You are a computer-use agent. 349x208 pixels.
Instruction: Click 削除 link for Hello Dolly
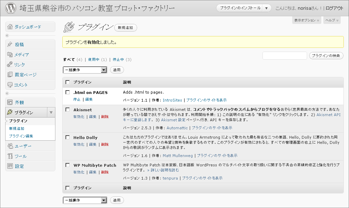click(x=105, y=145)
